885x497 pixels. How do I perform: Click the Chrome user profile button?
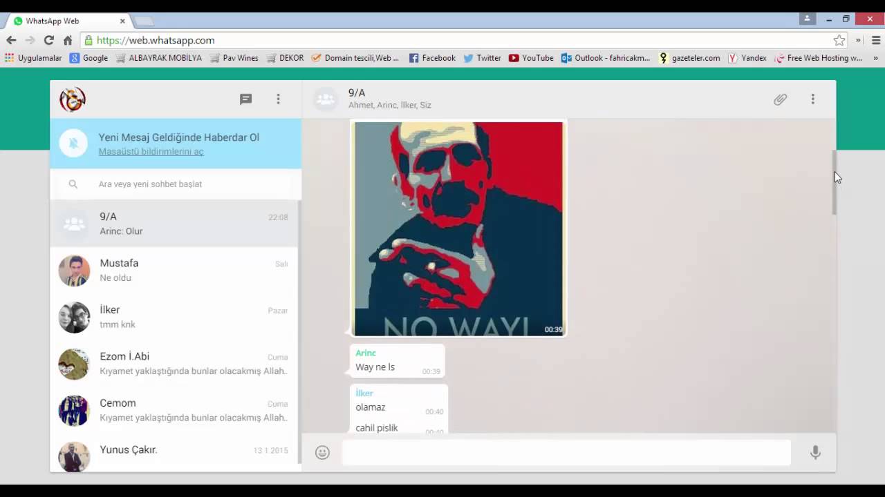(x=807, y=19)
